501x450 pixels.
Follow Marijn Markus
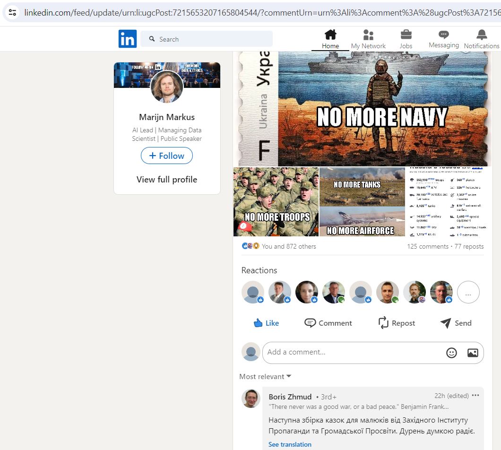point(167,156)
